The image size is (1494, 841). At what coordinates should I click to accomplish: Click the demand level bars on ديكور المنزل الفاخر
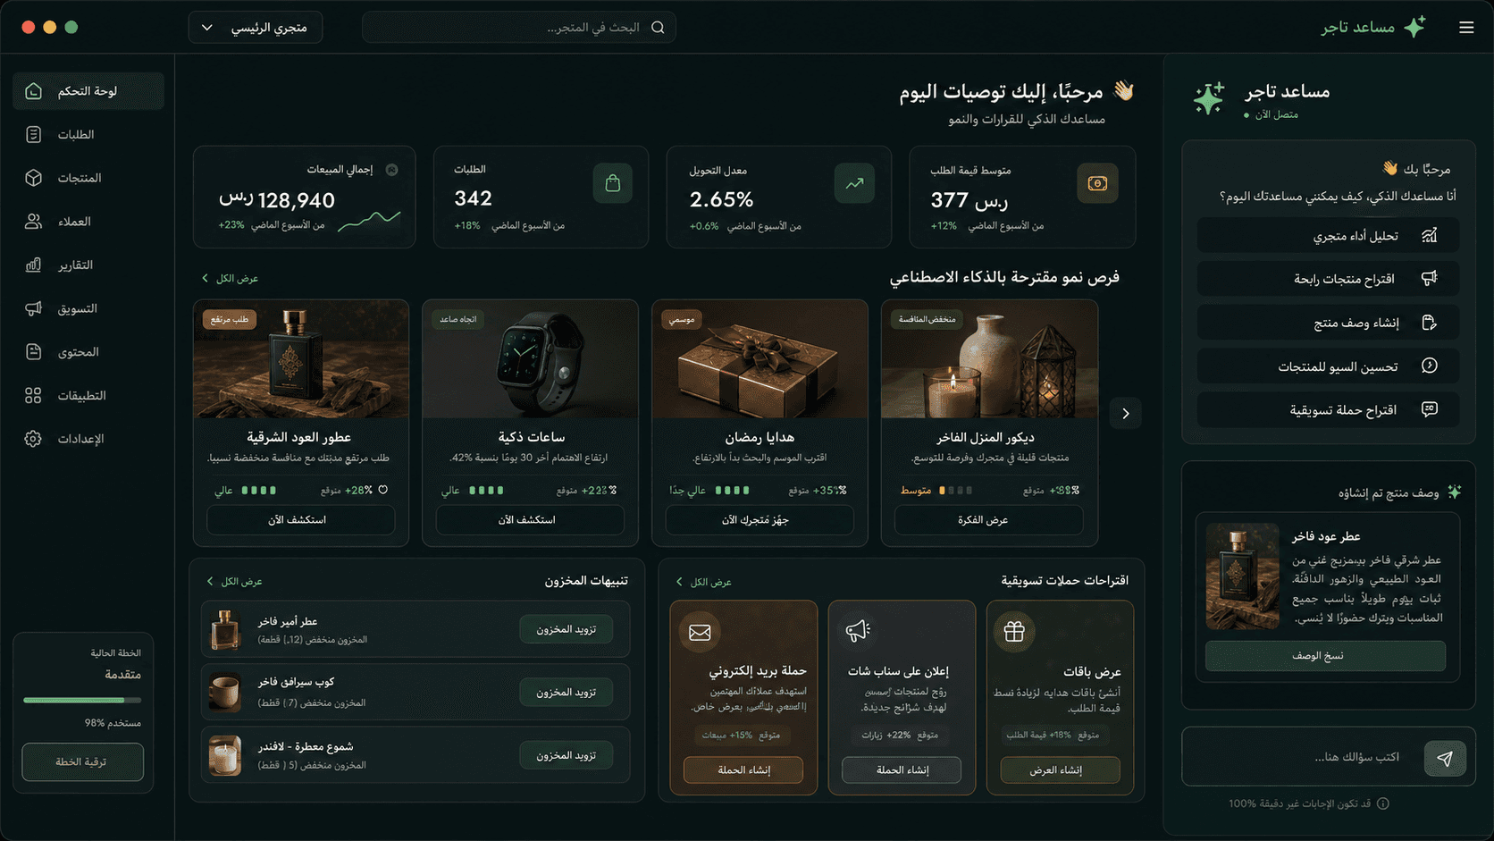pyautogui.click(x=956, y=490)
